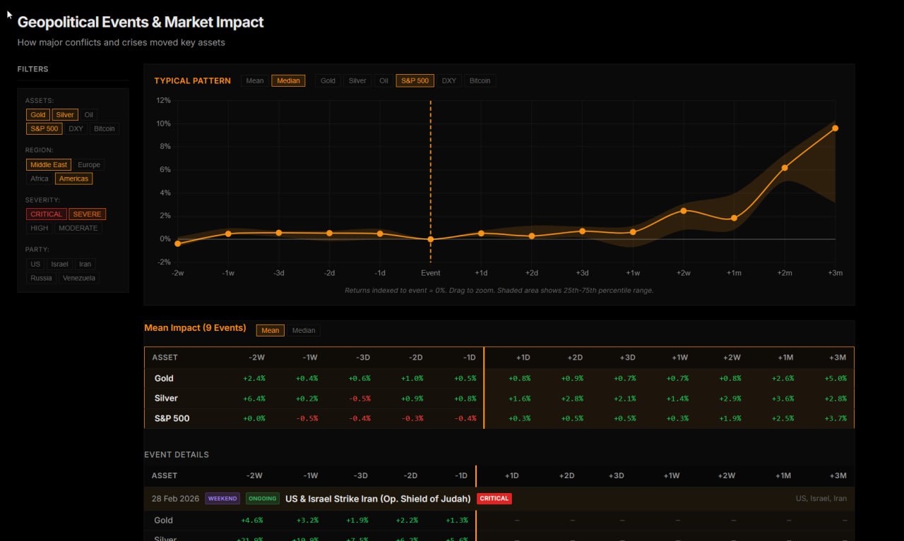Open the DXY tab above the chart
The image size is (904, 541).
[448, 80]
